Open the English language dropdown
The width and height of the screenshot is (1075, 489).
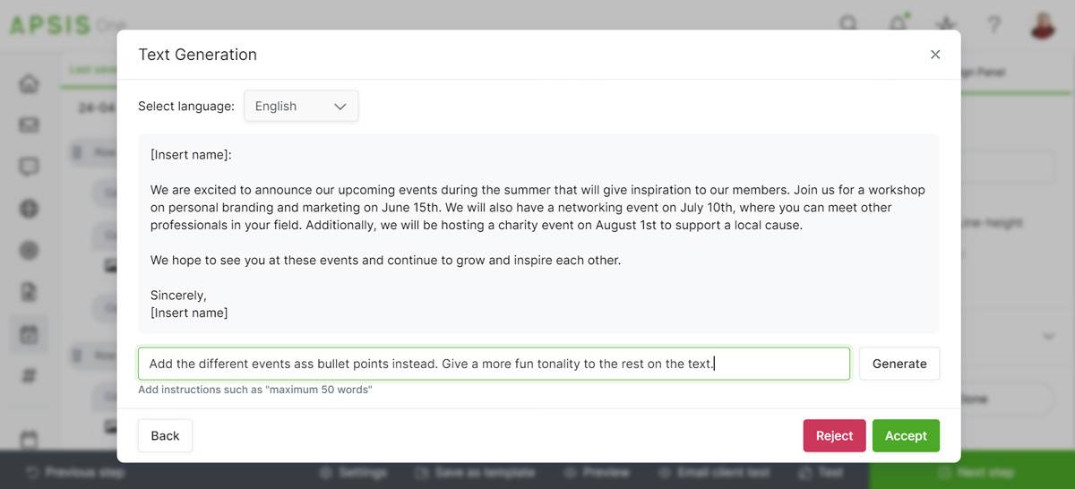[301, 106]
